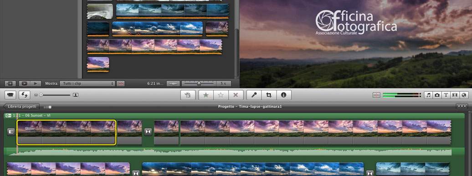Select the long purple sunset event clip
The image size is (472, 176).
coord(154,47)
